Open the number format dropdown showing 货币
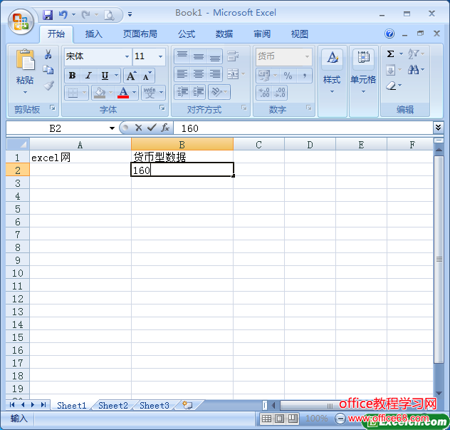The image size is (450, 430). tap(307, 56)
